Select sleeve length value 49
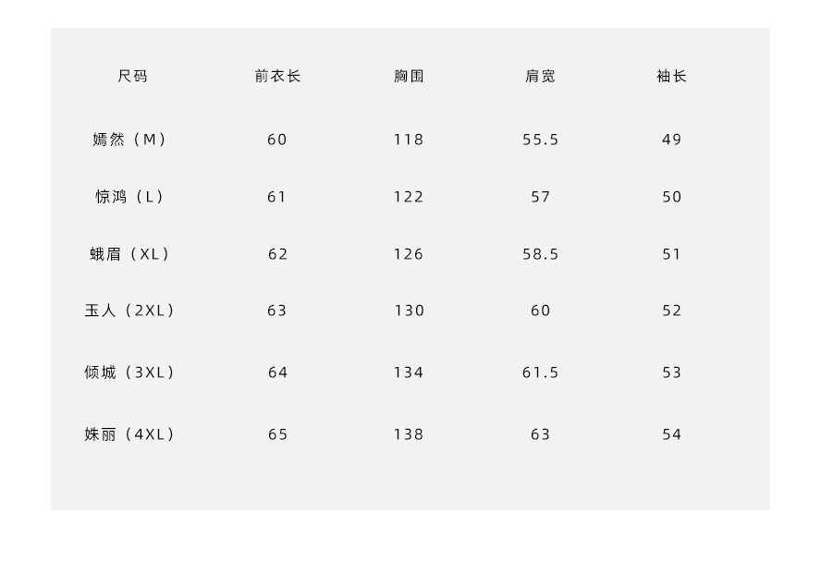821x561 pixels. (x=672, y=140)
